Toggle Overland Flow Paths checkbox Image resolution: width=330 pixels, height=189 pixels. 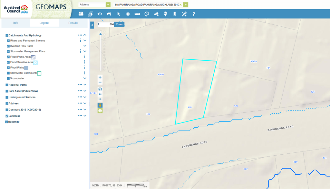pos(8,46)
